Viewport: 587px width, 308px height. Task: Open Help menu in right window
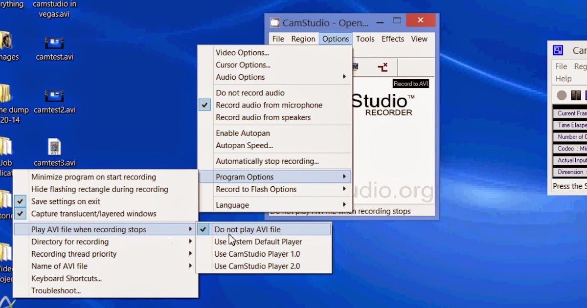click(563, 79)
